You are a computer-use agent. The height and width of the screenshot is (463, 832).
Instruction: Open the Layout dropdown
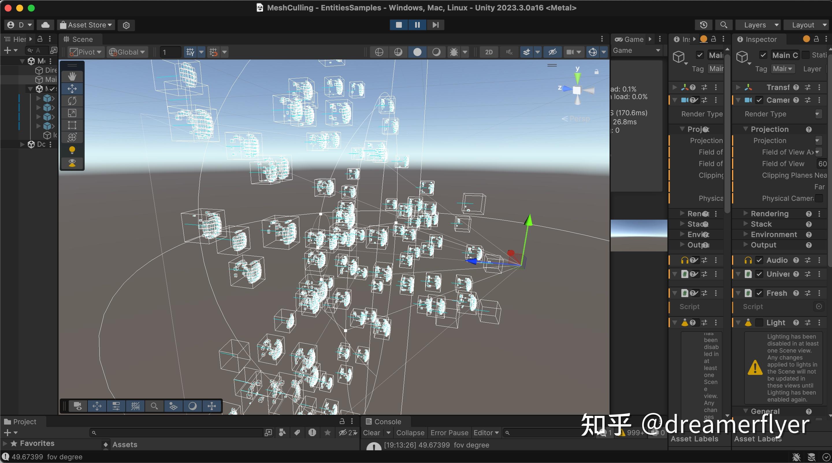(x=806, y=25)
